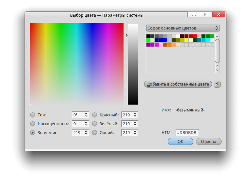251x179 pixels.
Task: Choose the bright yellow palette swatch
Action: tap(186, 40)
